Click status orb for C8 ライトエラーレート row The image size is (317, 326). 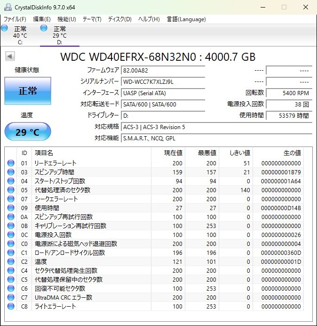point(11,306)
